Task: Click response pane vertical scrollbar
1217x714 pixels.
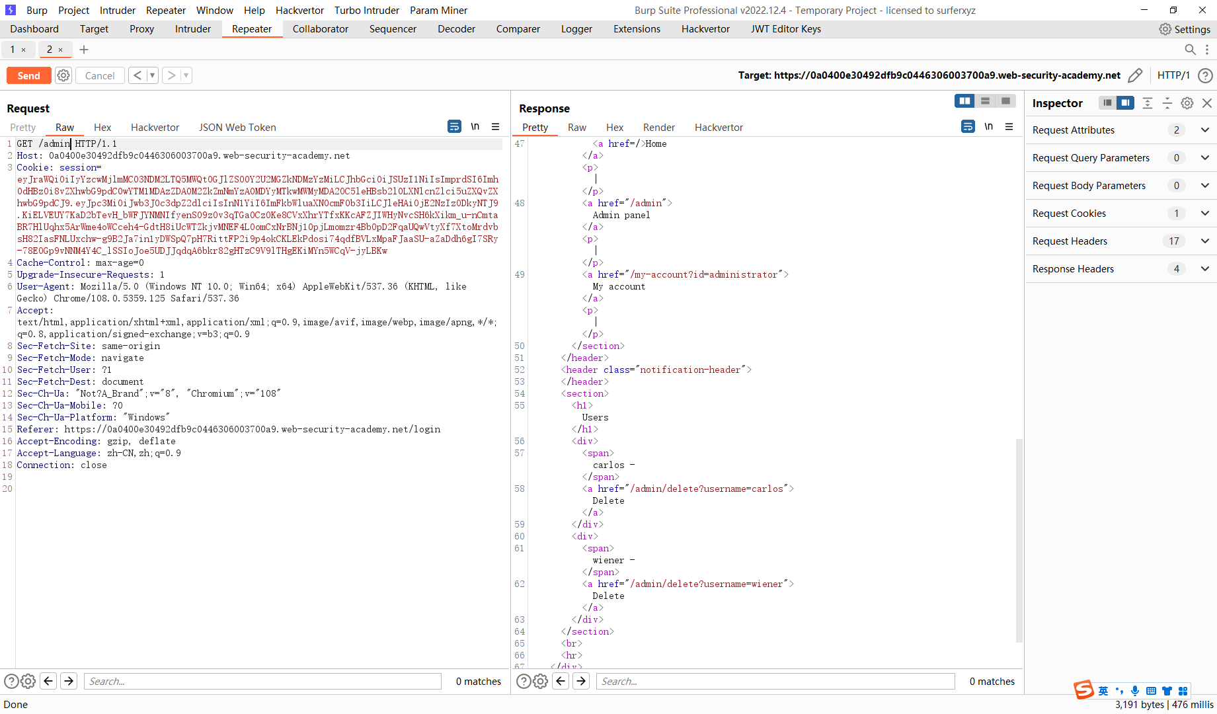Action: pyautogui.click(x=1019, y=540)
